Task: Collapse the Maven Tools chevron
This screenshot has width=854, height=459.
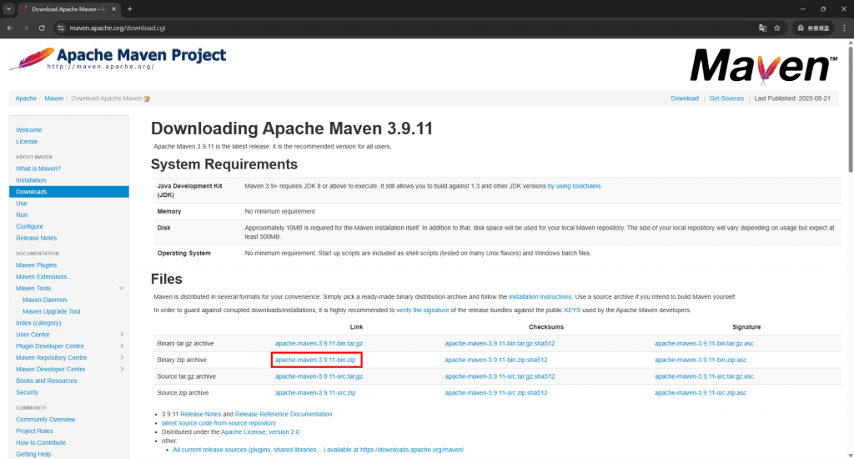Action: (122, 289)
